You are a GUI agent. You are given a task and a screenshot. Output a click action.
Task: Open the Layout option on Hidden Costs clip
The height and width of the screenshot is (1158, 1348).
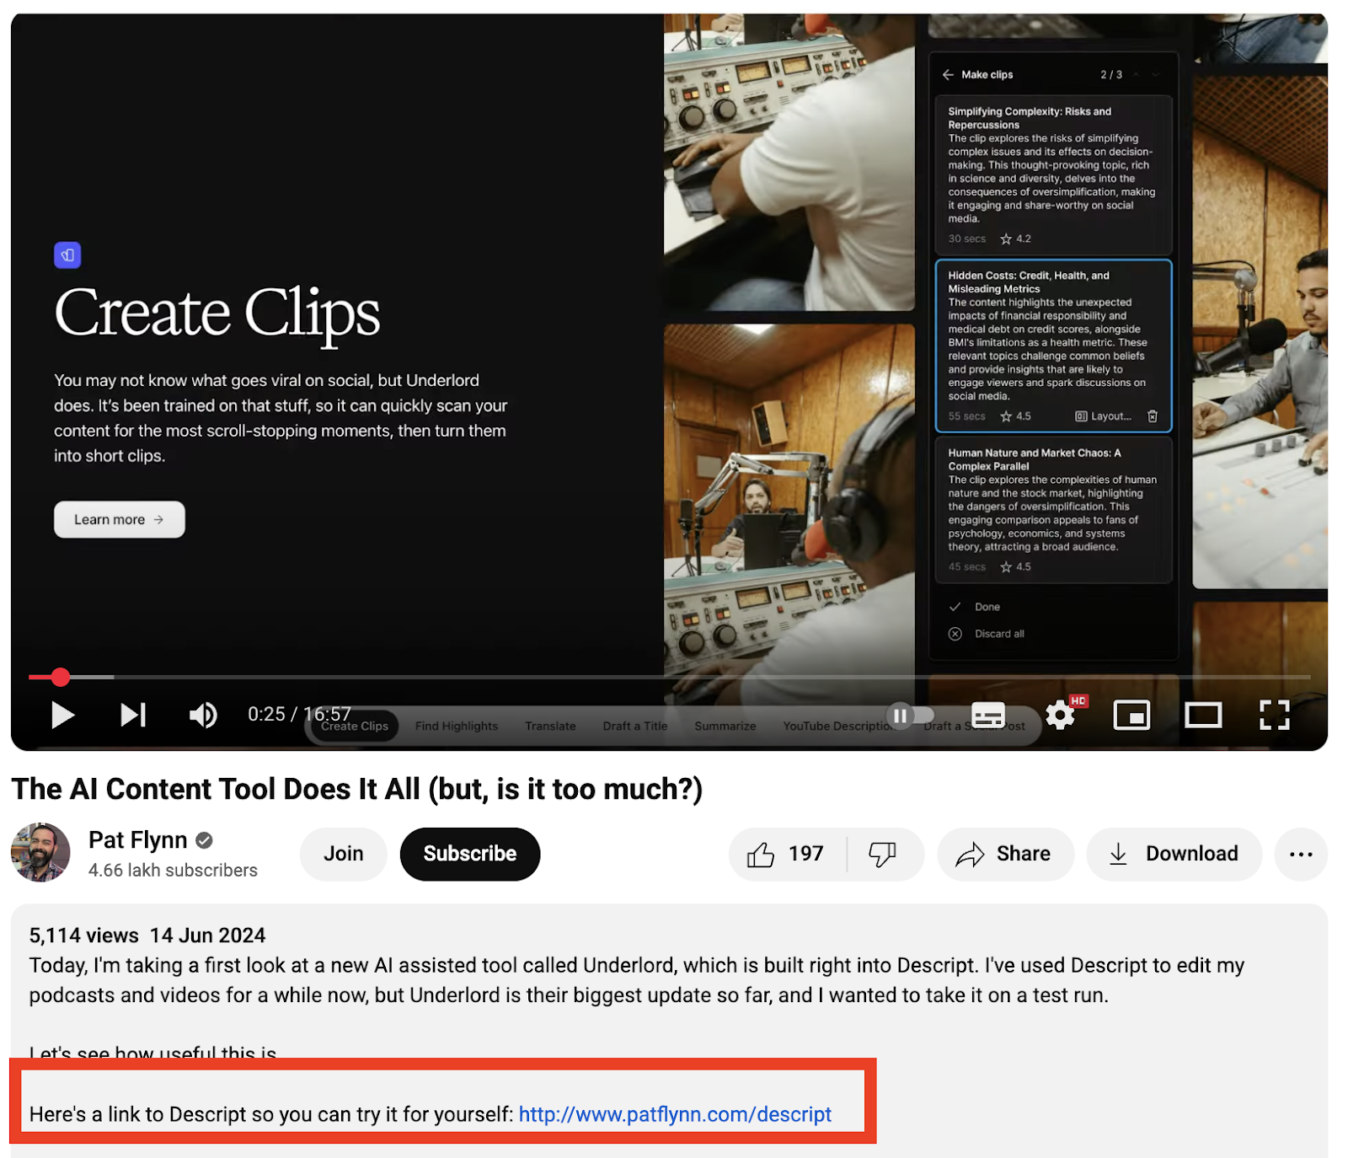tap(1104, 416)
